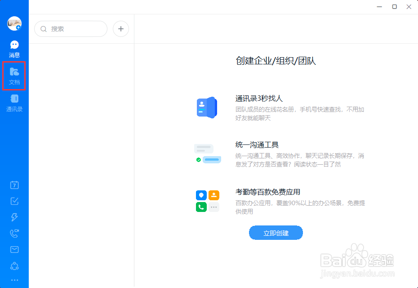Click the 创建企业/组织/团队 title
418x288 pixels.
pos(276,61)
